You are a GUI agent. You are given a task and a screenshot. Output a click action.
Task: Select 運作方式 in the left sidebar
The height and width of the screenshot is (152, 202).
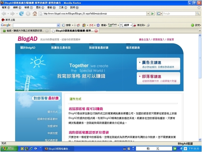click(53, 112)
